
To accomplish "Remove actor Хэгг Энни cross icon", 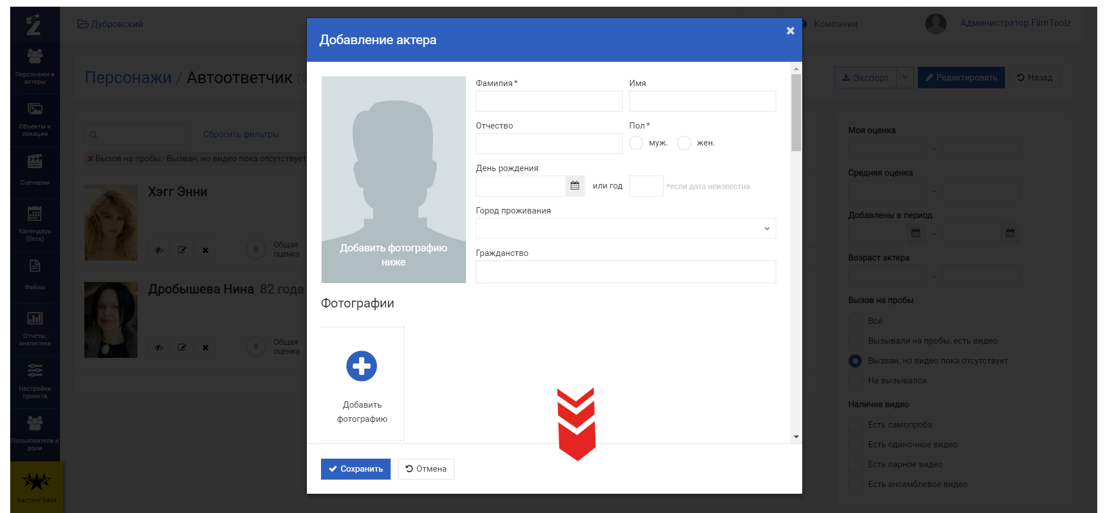I will (206, 250).
